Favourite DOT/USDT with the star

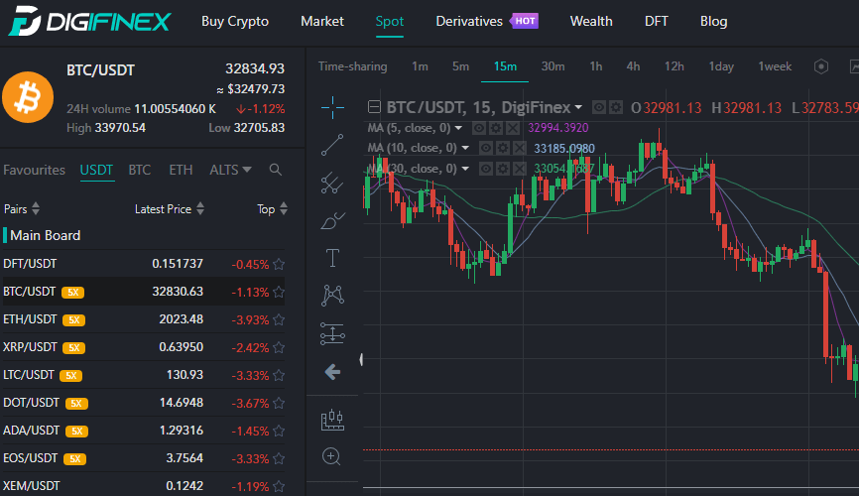[x=279, y=404]
